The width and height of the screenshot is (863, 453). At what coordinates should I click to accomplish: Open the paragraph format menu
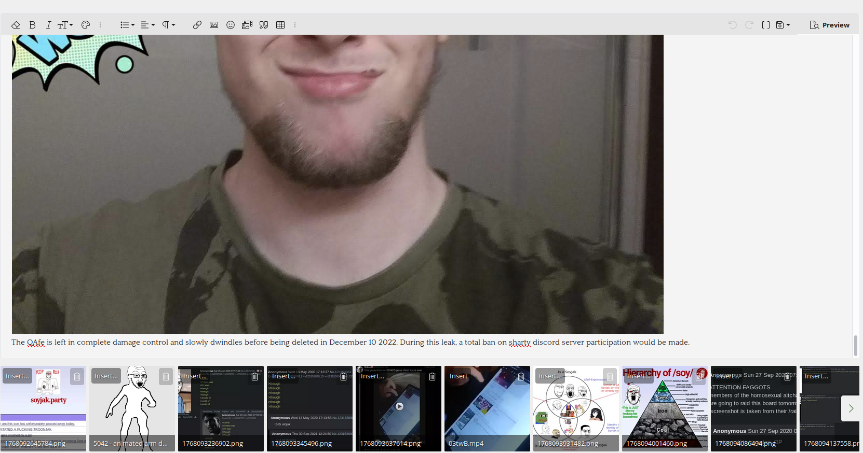tap(168, 25)
